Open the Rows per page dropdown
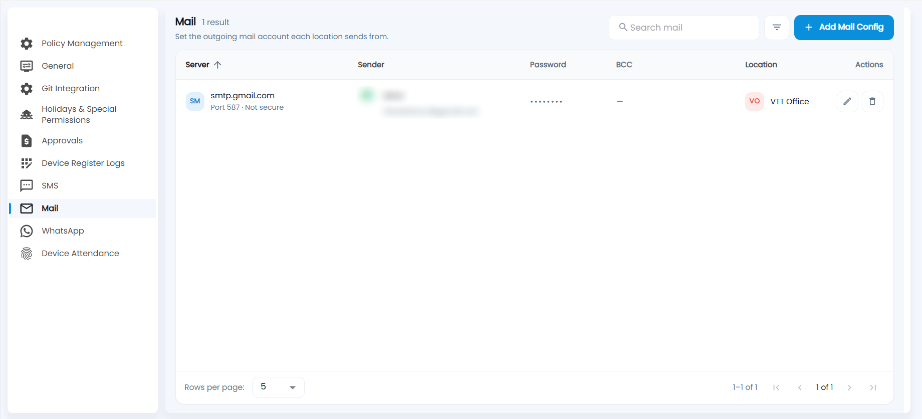The image size is (922, 419). pos(278,387)
